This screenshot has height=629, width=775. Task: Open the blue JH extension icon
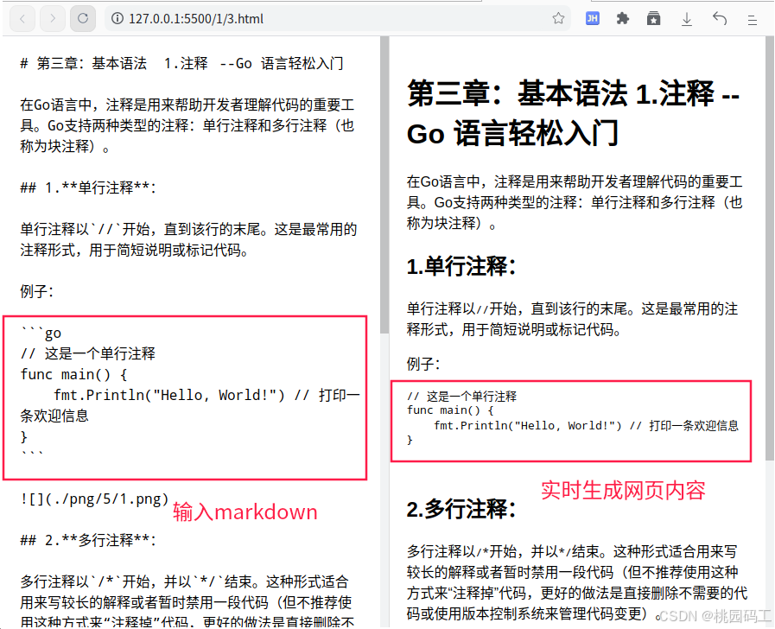click(x=592, y=19)
